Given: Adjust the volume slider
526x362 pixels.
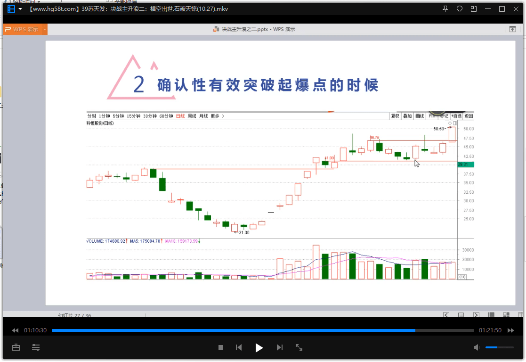Looking at the screenshot, I should [x=500, y=347].
